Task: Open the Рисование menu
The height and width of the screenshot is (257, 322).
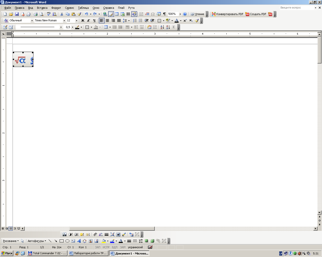Action: point(11,241)
